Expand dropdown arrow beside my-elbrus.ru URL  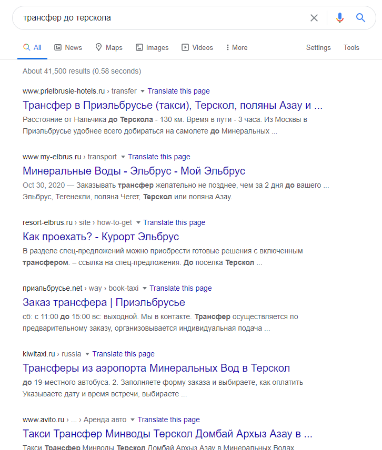pyautogui.click(x=123, y=157)
